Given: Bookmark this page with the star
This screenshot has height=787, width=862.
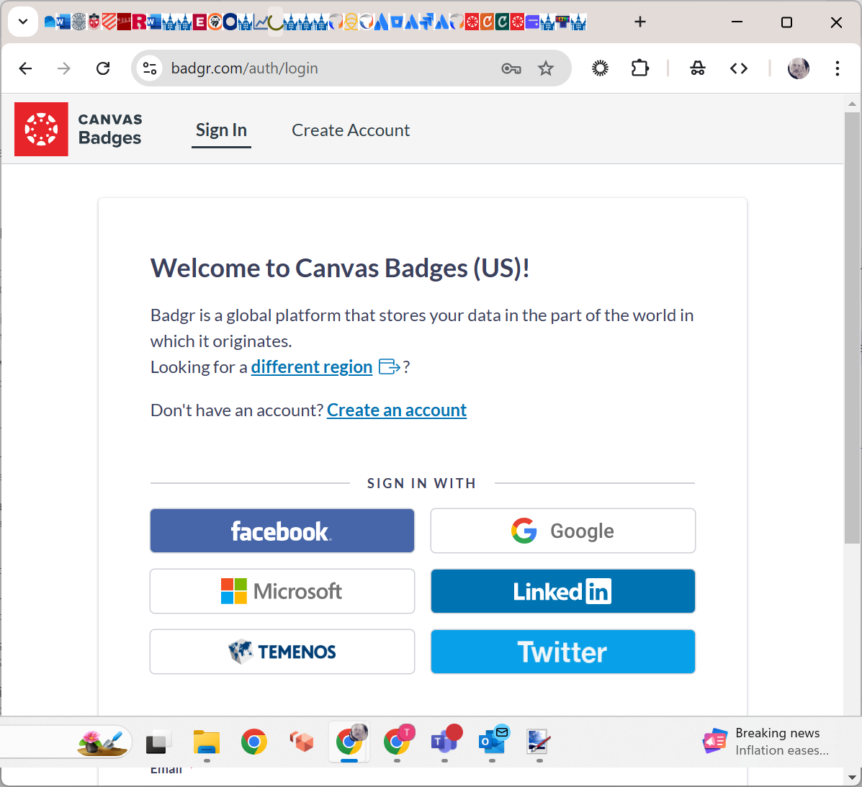Looking at the screenshot, I should coord(545,68).
